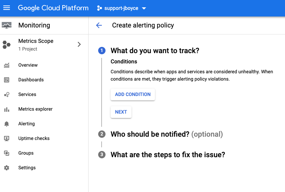Viewport: 285px width, 192px height.
Task: Click the Services icon in sidebar
Action: point(7,95)
